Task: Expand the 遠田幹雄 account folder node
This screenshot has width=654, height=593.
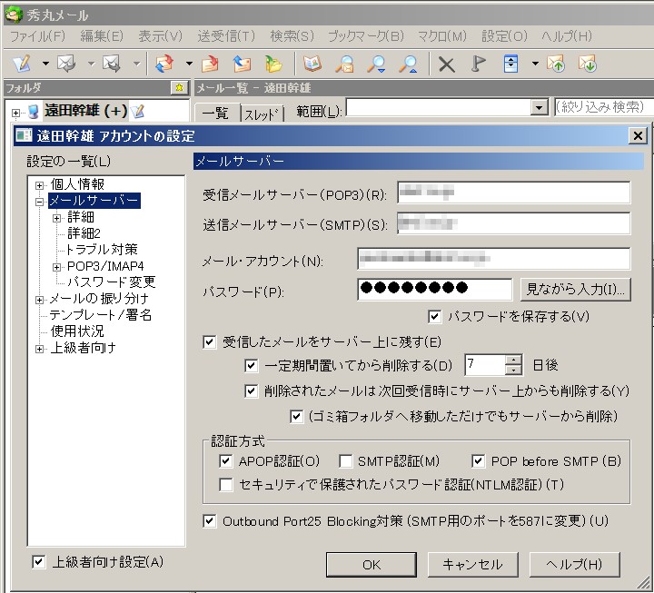Action: pyautogui.click(x=15, y=113)
